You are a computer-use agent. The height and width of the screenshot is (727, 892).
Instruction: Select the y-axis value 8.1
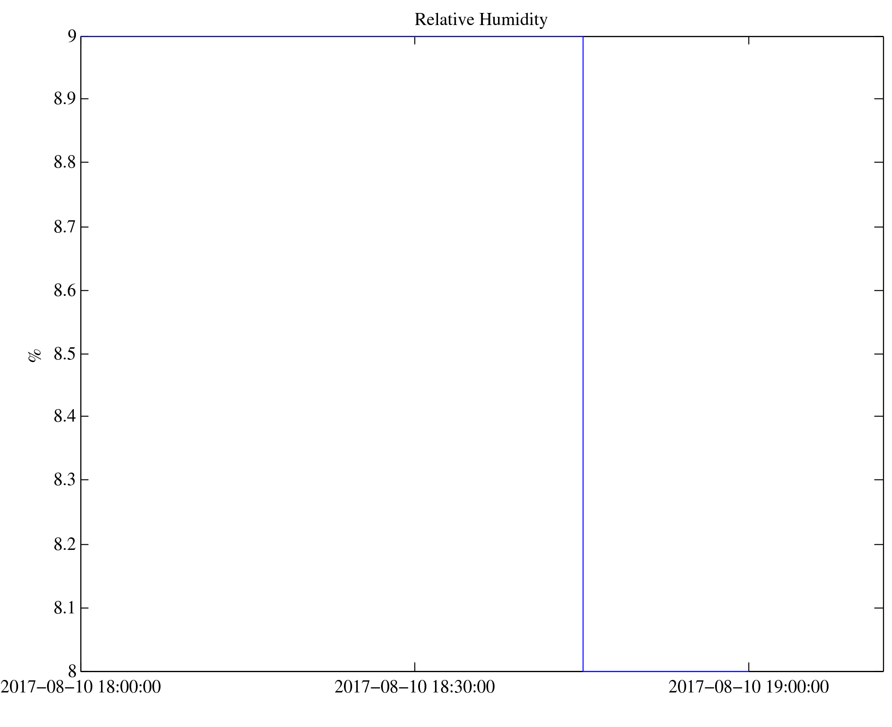[x=65, y=608]
